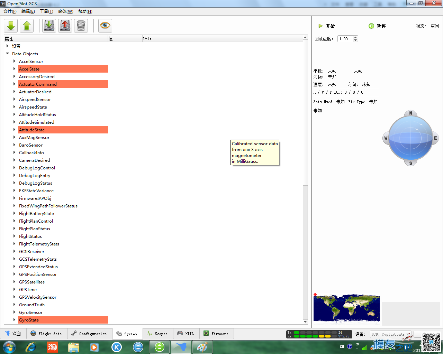443x354 pixels.
Task: Click the 属性 column header
Action: tap(56, 39)
